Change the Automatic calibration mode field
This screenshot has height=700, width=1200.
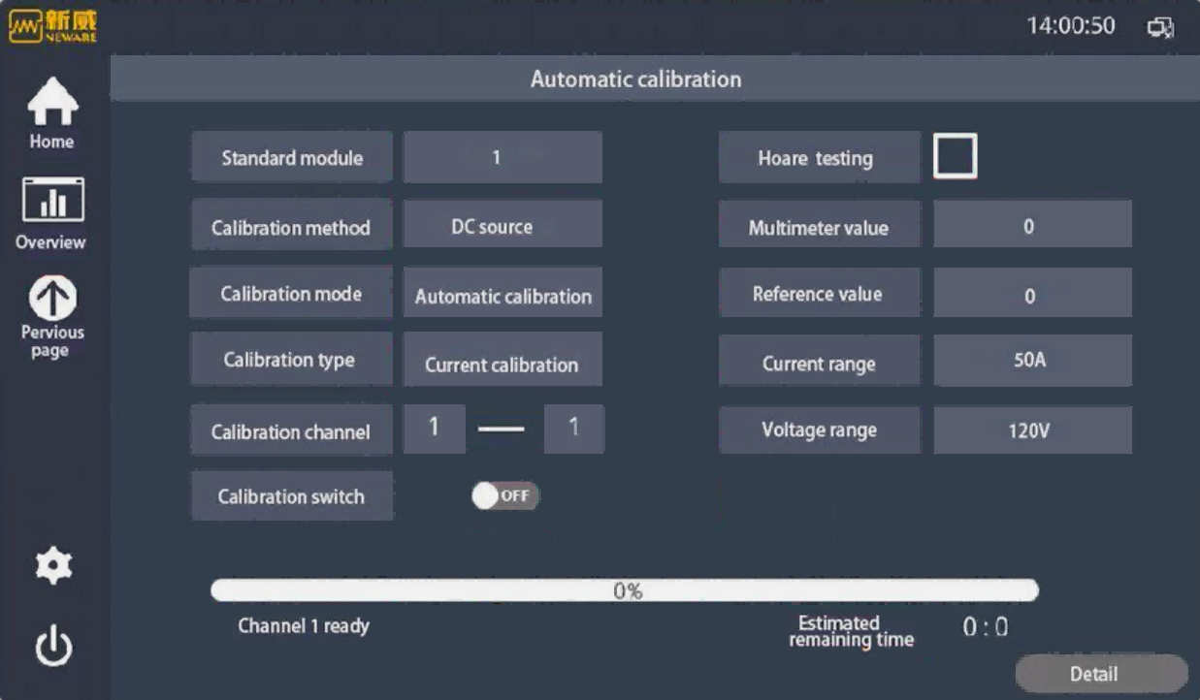click(503, 294)
